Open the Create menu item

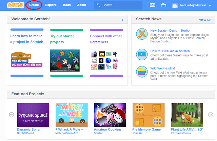[34, 5]
